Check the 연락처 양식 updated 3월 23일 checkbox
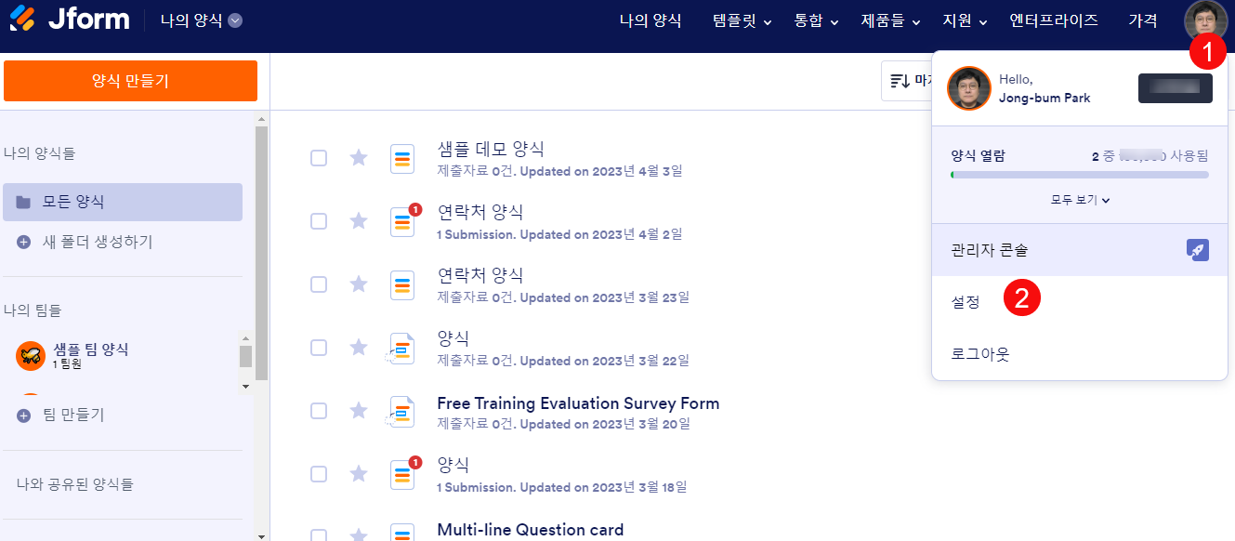 coord(319,284)
